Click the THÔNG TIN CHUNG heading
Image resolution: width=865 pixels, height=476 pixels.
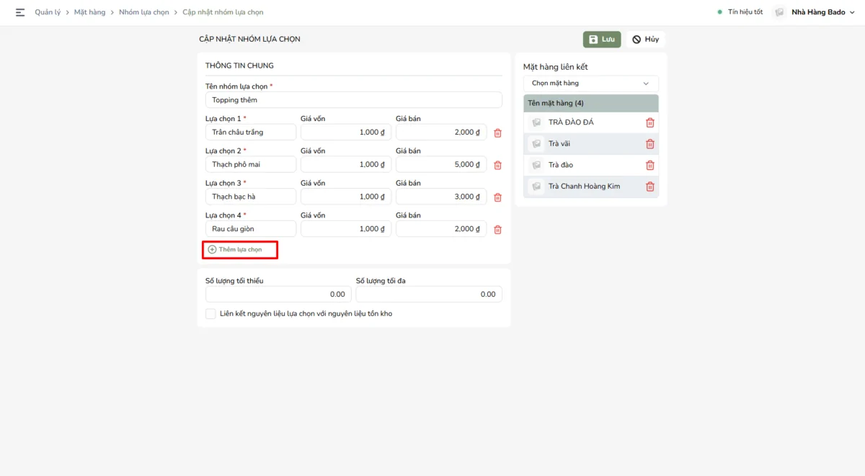click(239, 66)
